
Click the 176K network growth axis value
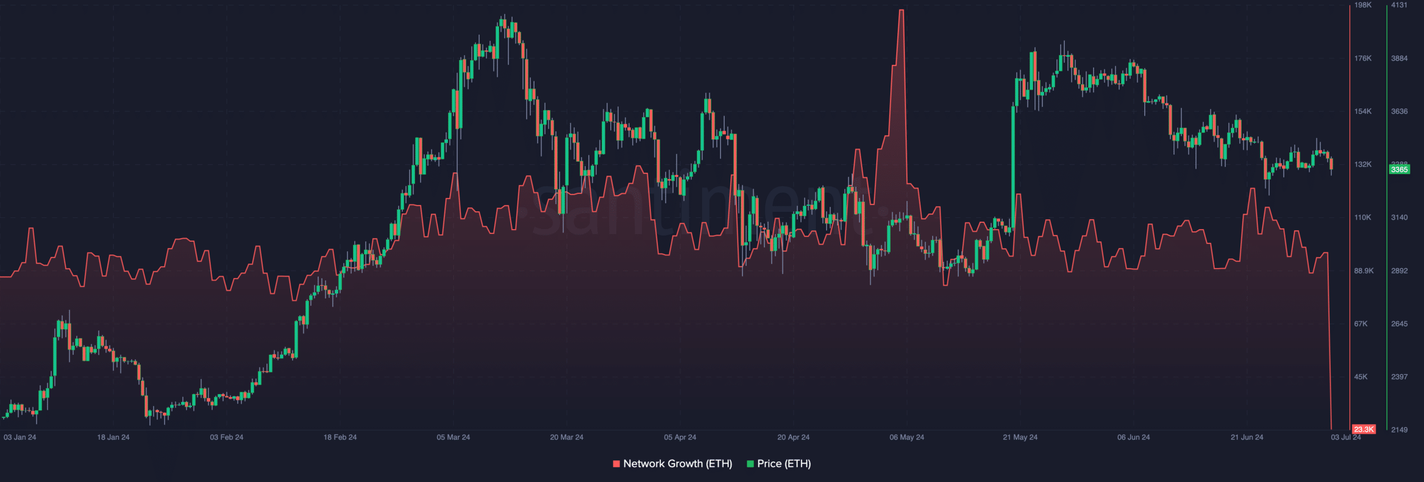click(1363, 58)
